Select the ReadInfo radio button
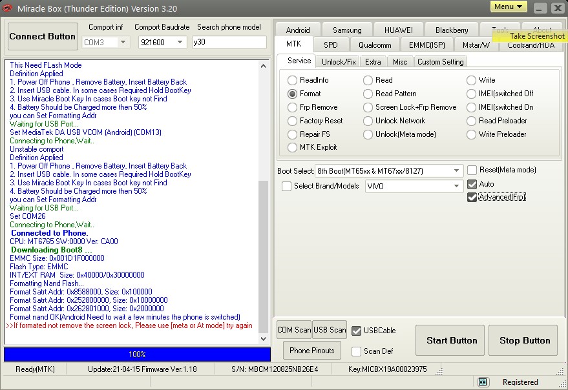 pyautogui.click(x=292, y=80)
